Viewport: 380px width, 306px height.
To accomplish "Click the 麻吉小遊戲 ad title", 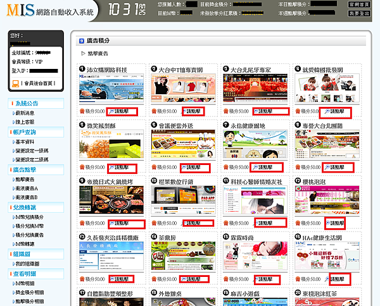I will [x=244, y=293].
